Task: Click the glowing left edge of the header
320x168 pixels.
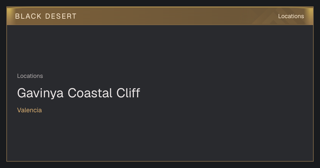Action: click(9, 16)
